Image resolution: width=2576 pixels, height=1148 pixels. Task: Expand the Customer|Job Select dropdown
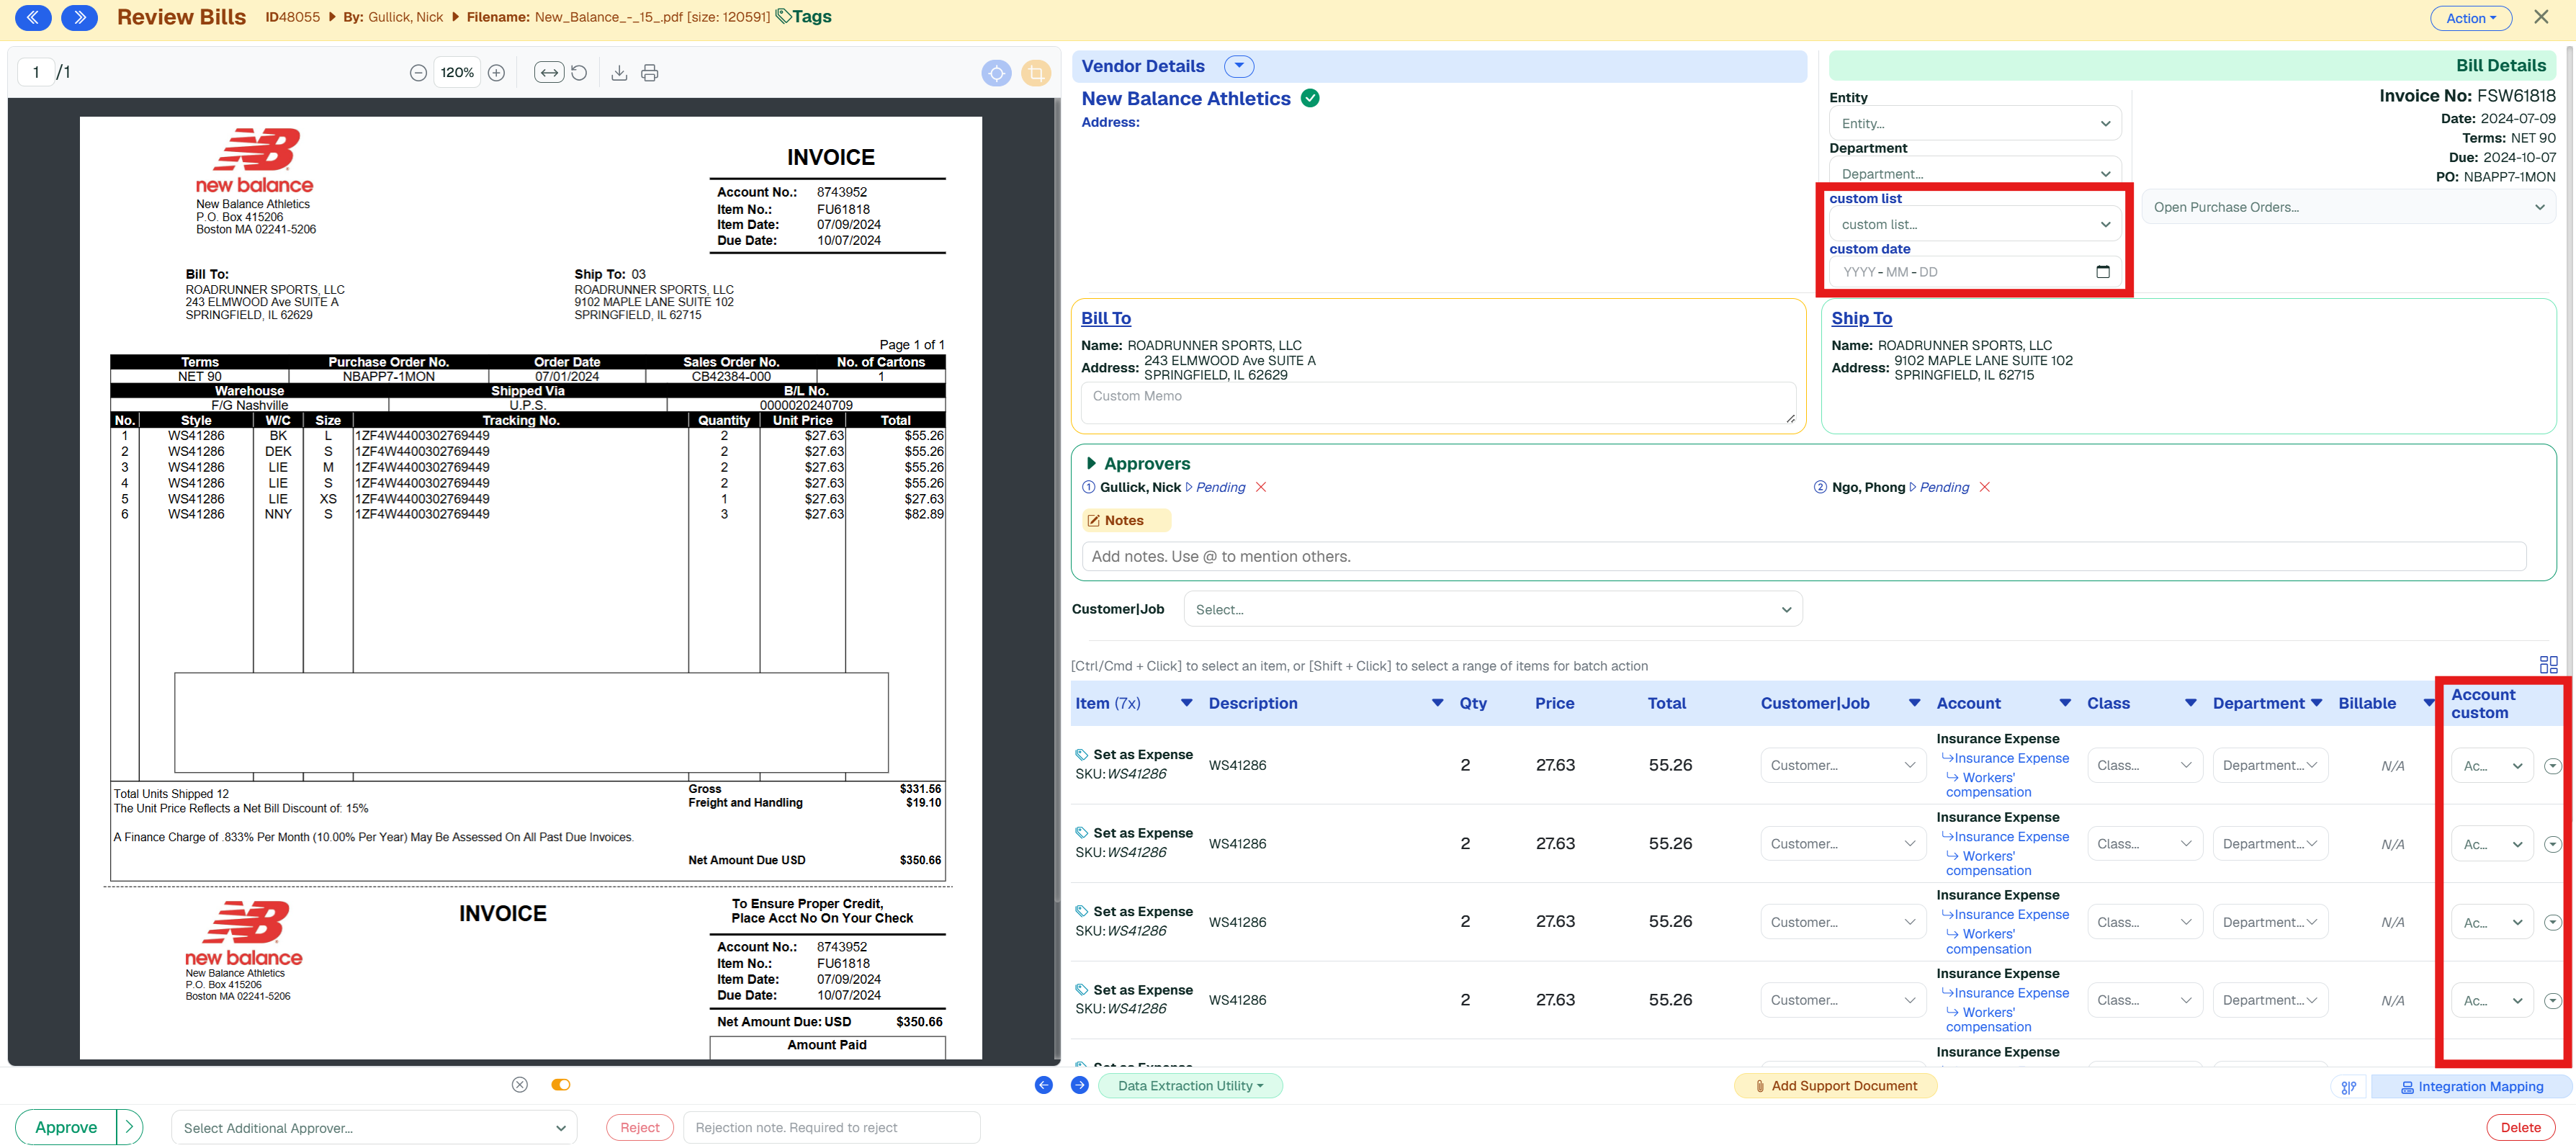[x=1493, y=610]
